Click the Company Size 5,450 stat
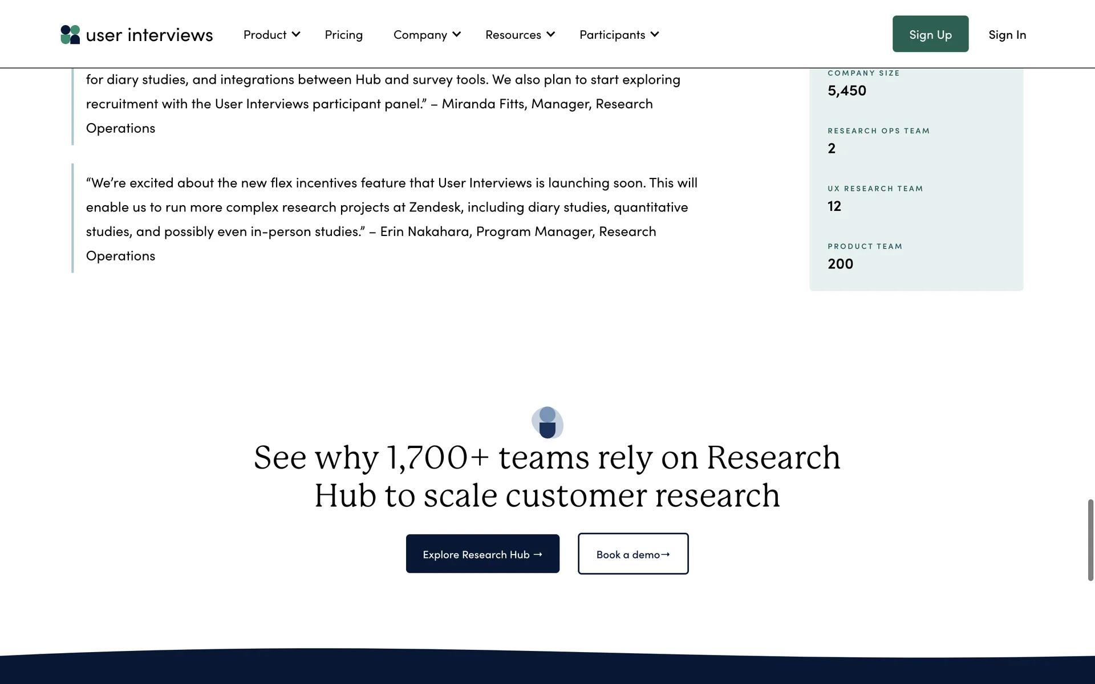The image size is (1095, 684). coord(847,91)
